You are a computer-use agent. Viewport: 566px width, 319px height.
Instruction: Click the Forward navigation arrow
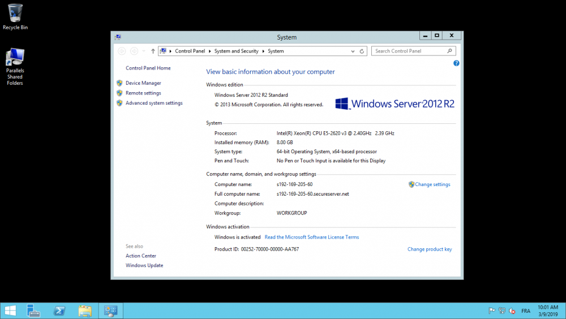point(134,51)
